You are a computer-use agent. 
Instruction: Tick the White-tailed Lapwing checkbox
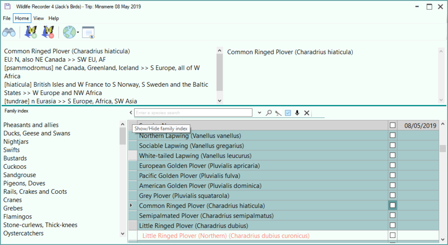393,155
